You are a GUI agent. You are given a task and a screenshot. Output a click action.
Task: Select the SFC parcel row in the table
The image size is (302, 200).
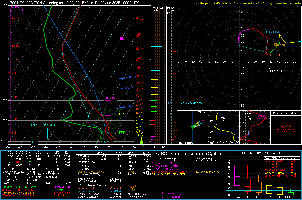coord(39,156)
